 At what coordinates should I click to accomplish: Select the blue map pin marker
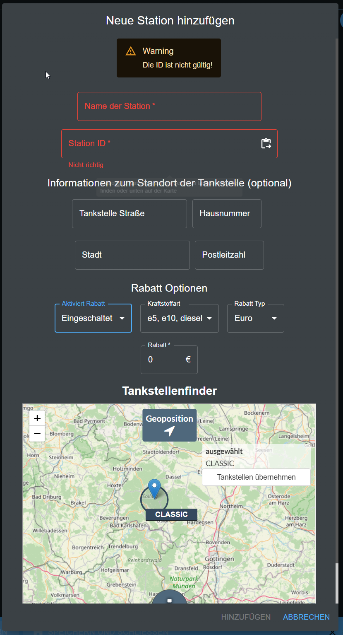click(x=154, y=489)
